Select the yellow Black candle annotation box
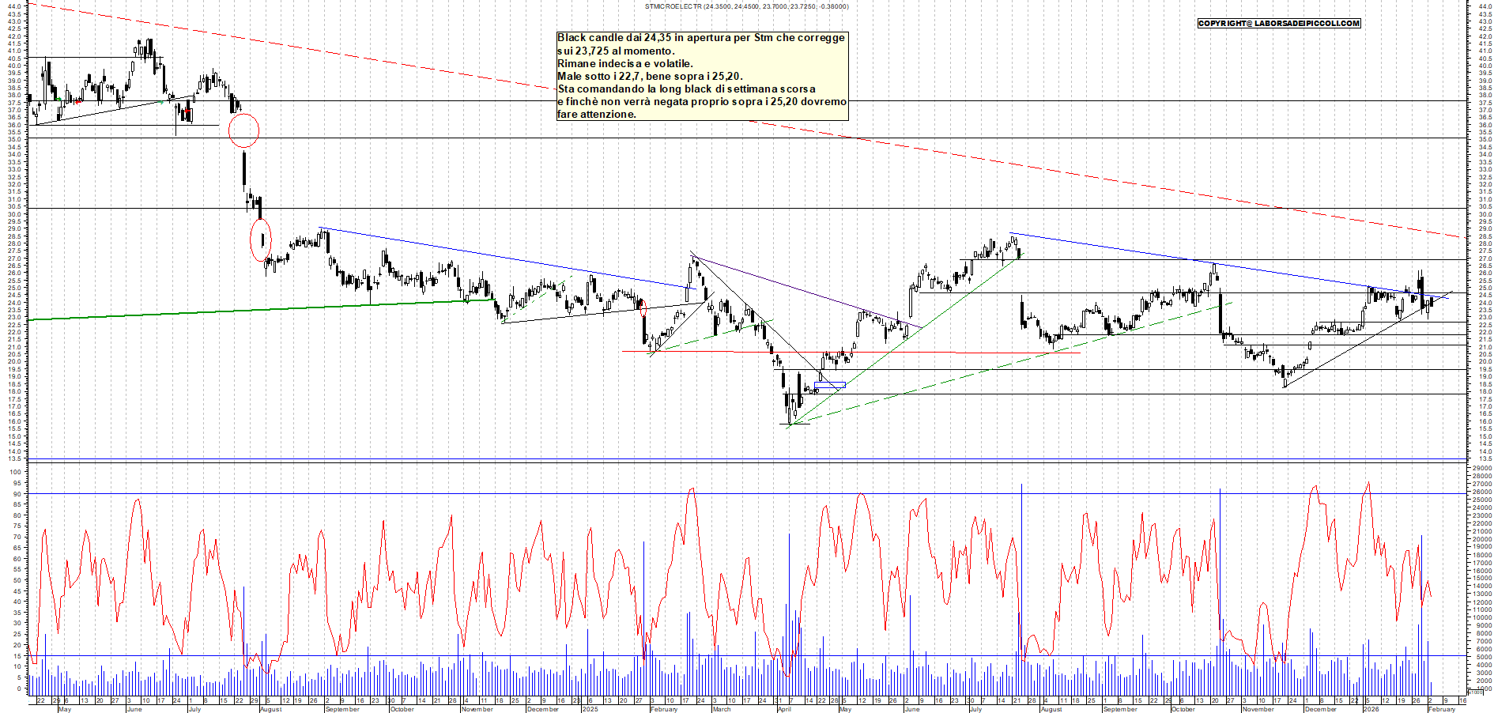Image resolution: width=1494 pixels, height=713 pixels. [x=702, y=76]
